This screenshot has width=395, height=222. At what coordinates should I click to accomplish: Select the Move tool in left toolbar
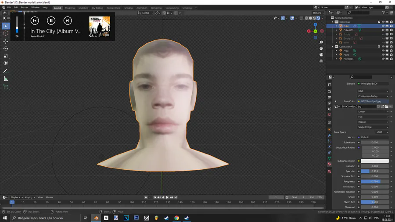pyautogui.click(x=6, y=41)
